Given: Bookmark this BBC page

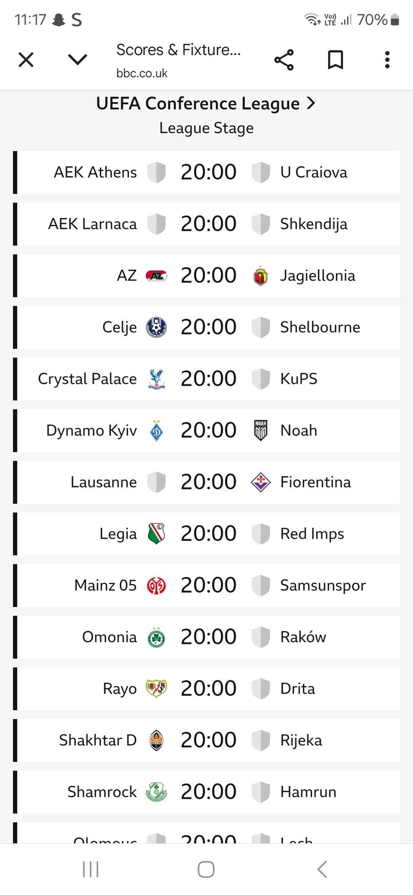Looking at the screenshot, I should click(x=336, y=60).
